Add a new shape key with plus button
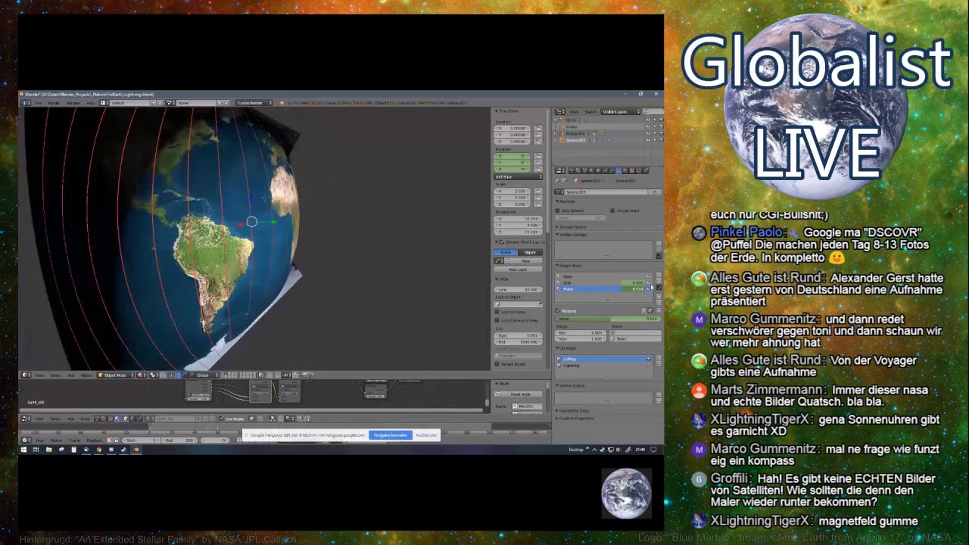Screen dimensions: 969x545 [659, 275]
